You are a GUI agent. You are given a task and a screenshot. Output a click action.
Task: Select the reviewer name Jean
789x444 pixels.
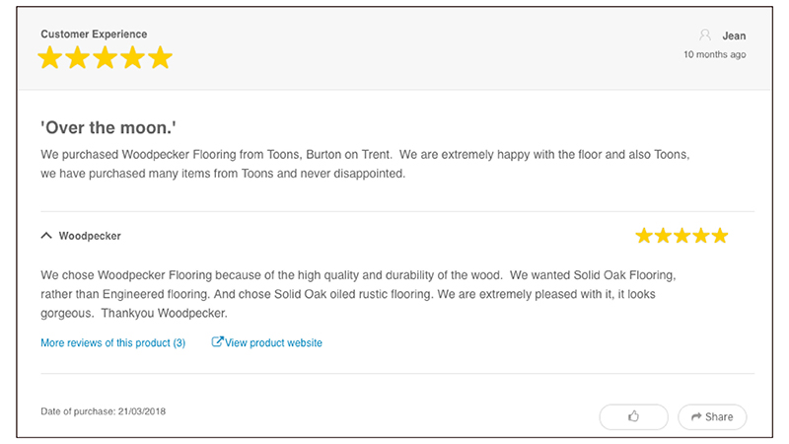734,36
